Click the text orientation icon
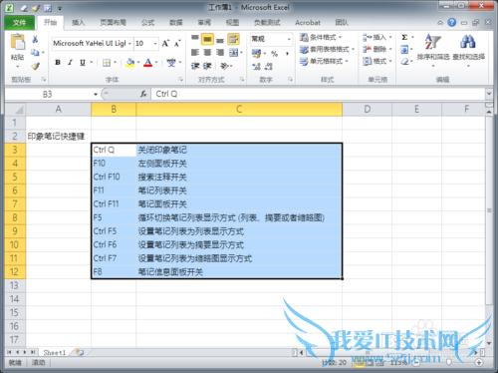The height and width of the screenshot is (373, 498). click(x=224, y=66)
